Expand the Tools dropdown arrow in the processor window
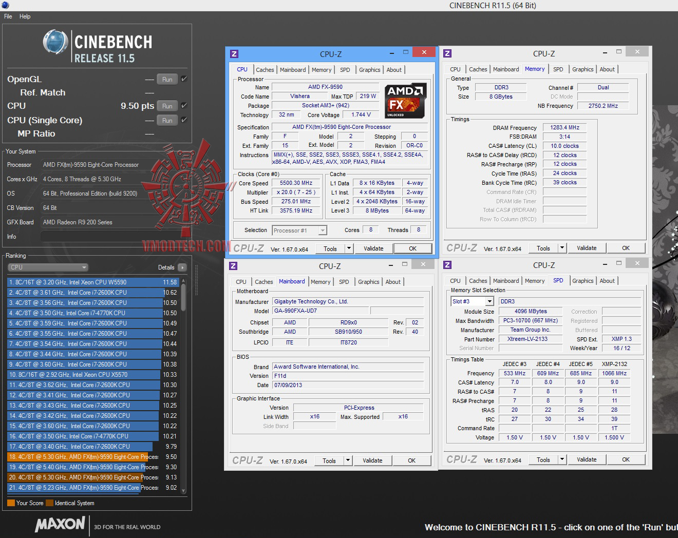 coord(349,248)
